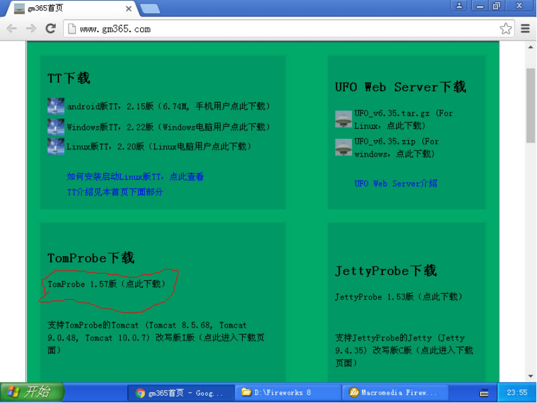Switch to the gm365首页 Chrome taskbar button
Image resolution: width=537 pixels, height=403 pixels.
click(181, 393)
